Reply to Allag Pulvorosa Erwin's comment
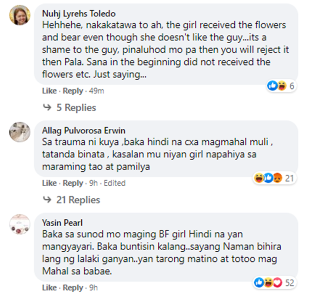 (x=73, y=183)
